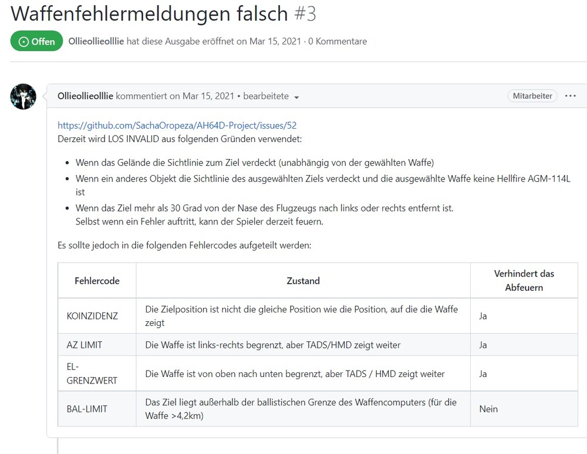
Task: Click the BAL-LIMIT description about ballistischen Grenze
Action: pyautogui.click(x=303, y=409)
